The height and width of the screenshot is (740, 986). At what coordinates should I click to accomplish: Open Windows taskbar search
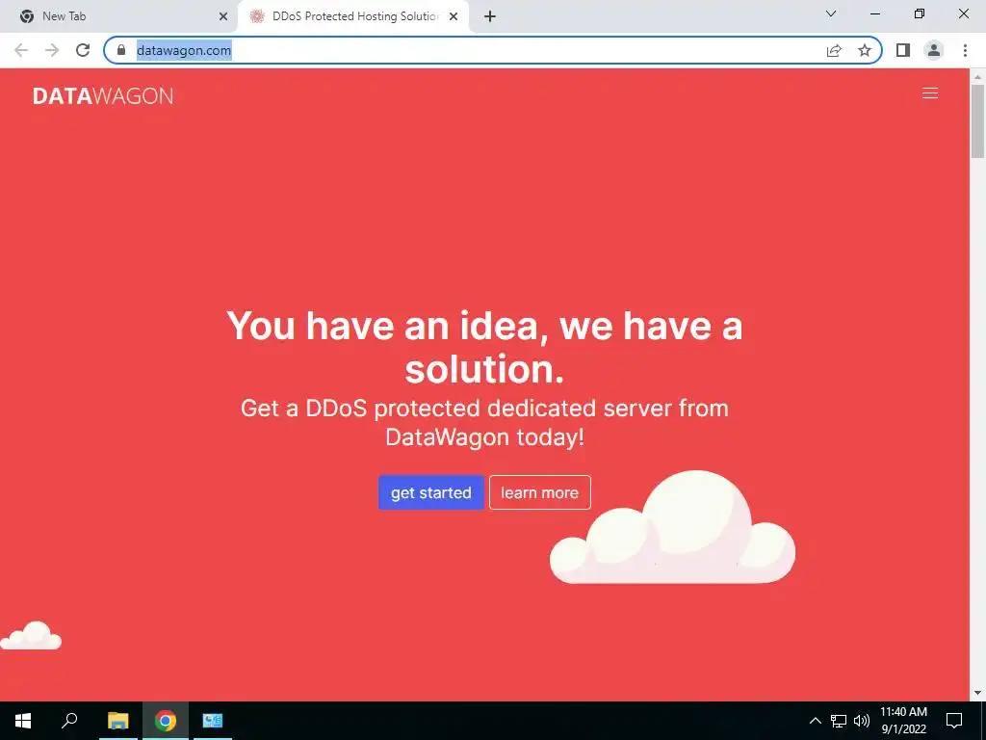69,721
